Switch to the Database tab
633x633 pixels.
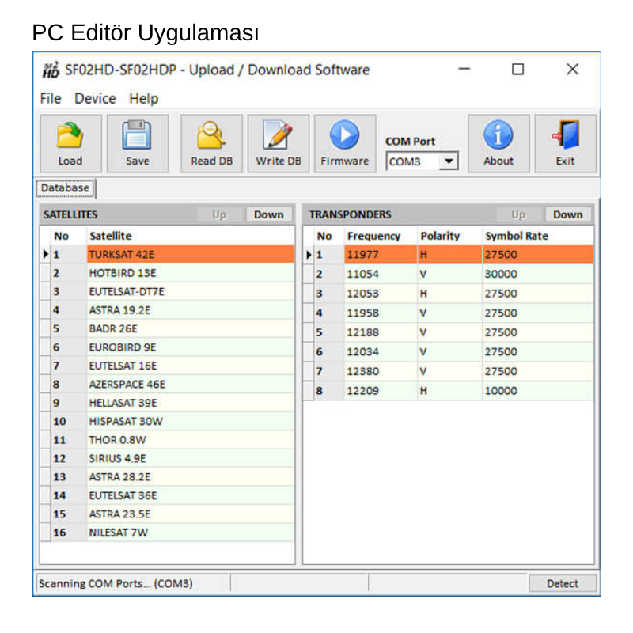66,188
